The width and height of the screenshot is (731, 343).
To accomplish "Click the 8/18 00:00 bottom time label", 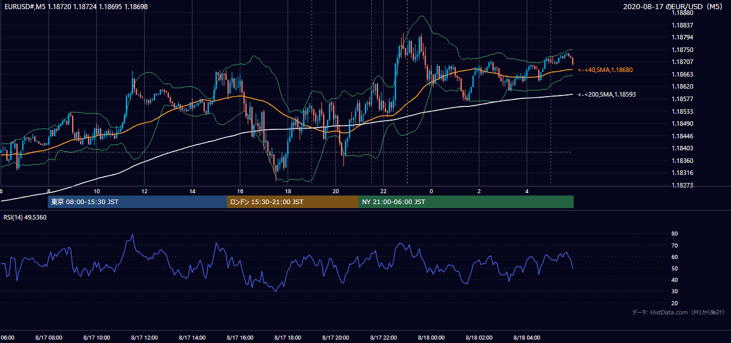I will click(431, 337).
